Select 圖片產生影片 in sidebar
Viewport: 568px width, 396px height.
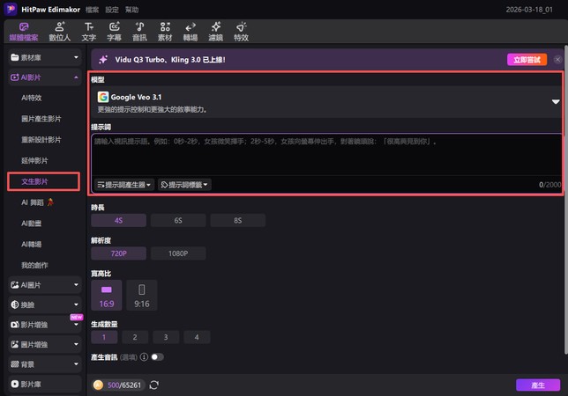coord(41,119)
